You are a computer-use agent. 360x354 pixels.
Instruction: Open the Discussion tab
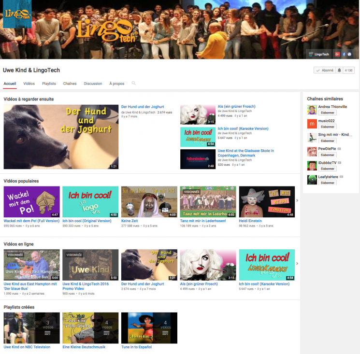coord(93,84)
